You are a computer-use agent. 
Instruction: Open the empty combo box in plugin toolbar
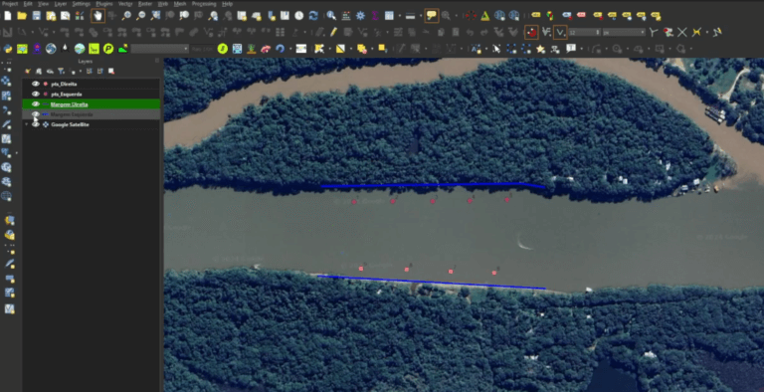pyautogui.click(x=160, y=49)
